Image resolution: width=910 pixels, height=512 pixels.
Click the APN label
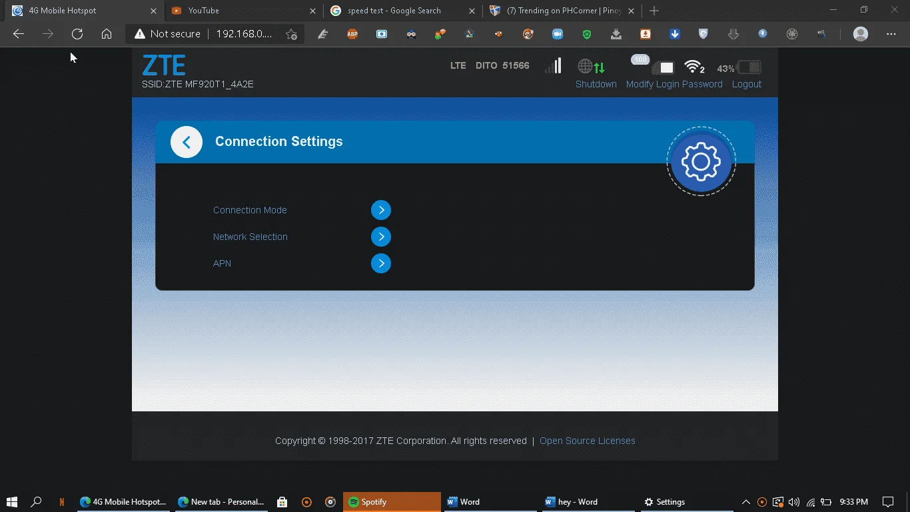[x=222, y=263]
